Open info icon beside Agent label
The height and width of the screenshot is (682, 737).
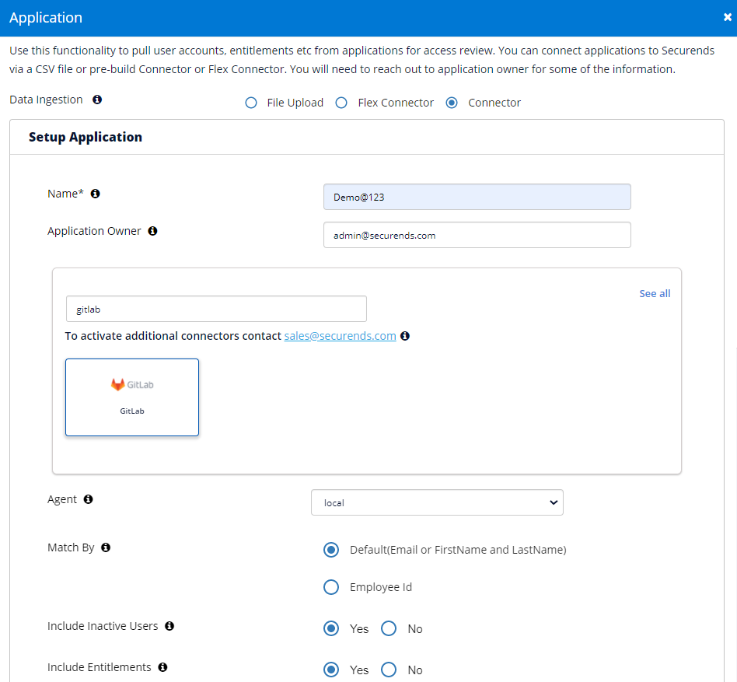89,499
